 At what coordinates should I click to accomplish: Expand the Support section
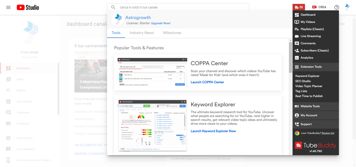[x=316, y=124]
